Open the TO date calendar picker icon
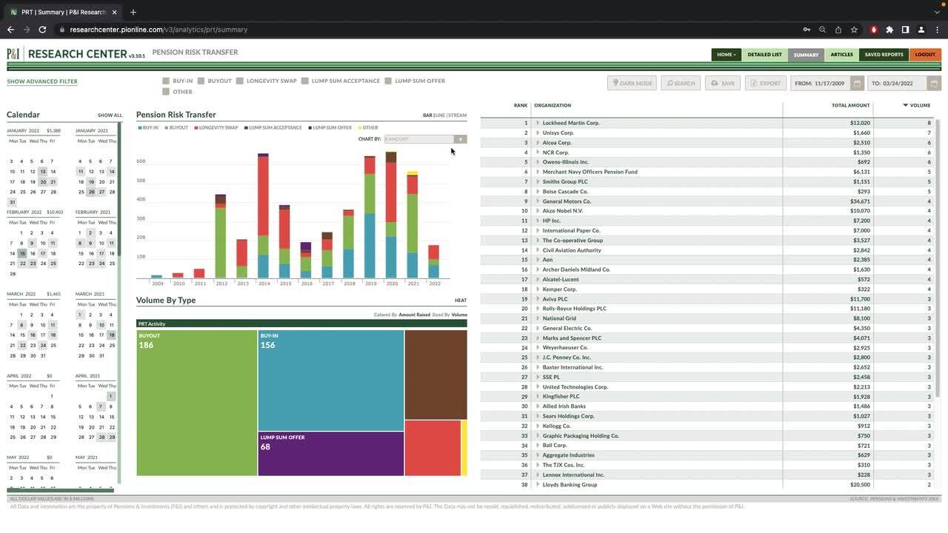The image size is (948, 533). 935,83
